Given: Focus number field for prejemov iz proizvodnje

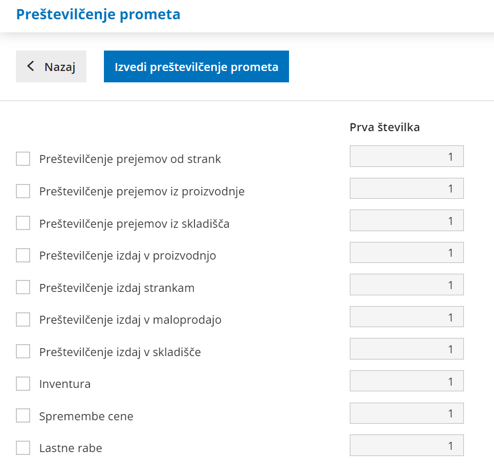Looking at the screenshot, I should [407, 189].
